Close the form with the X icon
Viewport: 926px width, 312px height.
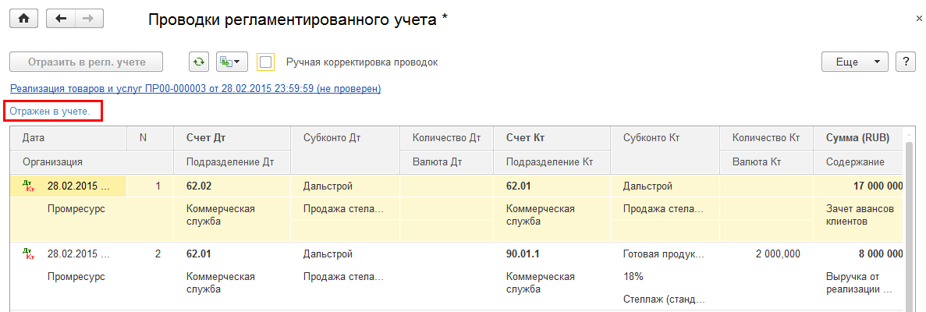tap(918, 17)
